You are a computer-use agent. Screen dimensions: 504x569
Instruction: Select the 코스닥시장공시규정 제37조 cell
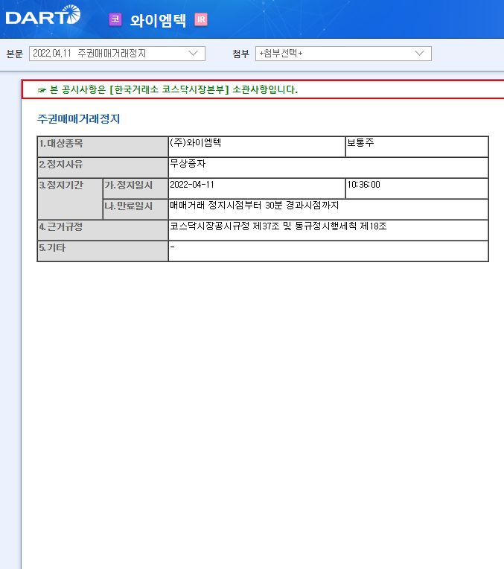(328, 230)
